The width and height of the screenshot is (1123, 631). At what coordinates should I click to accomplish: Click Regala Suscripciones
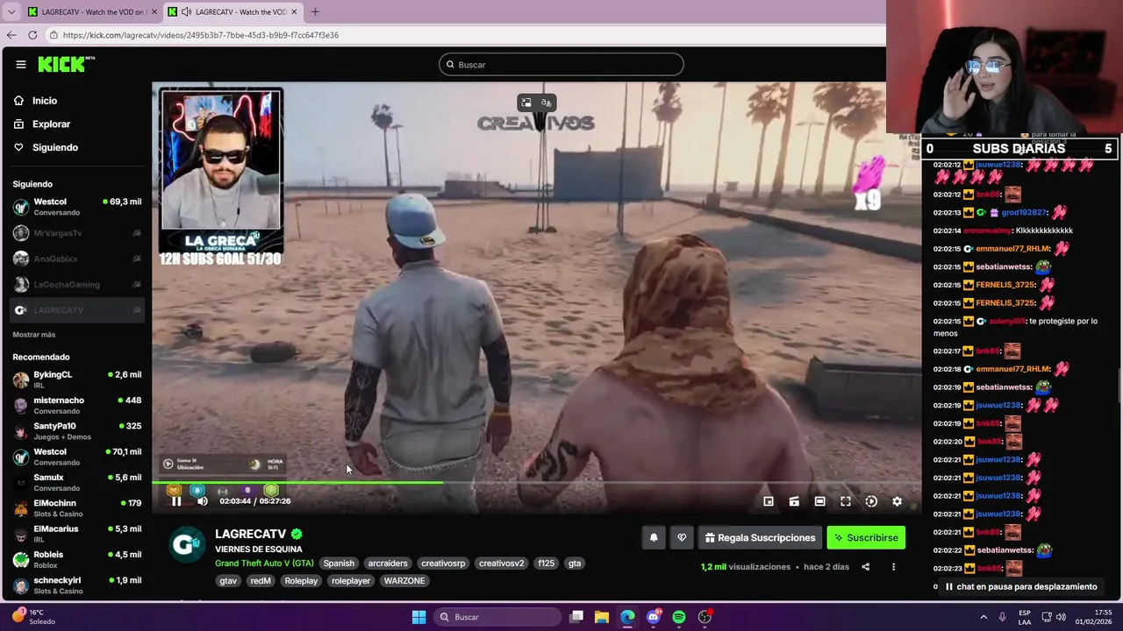(x=760, y=538)
